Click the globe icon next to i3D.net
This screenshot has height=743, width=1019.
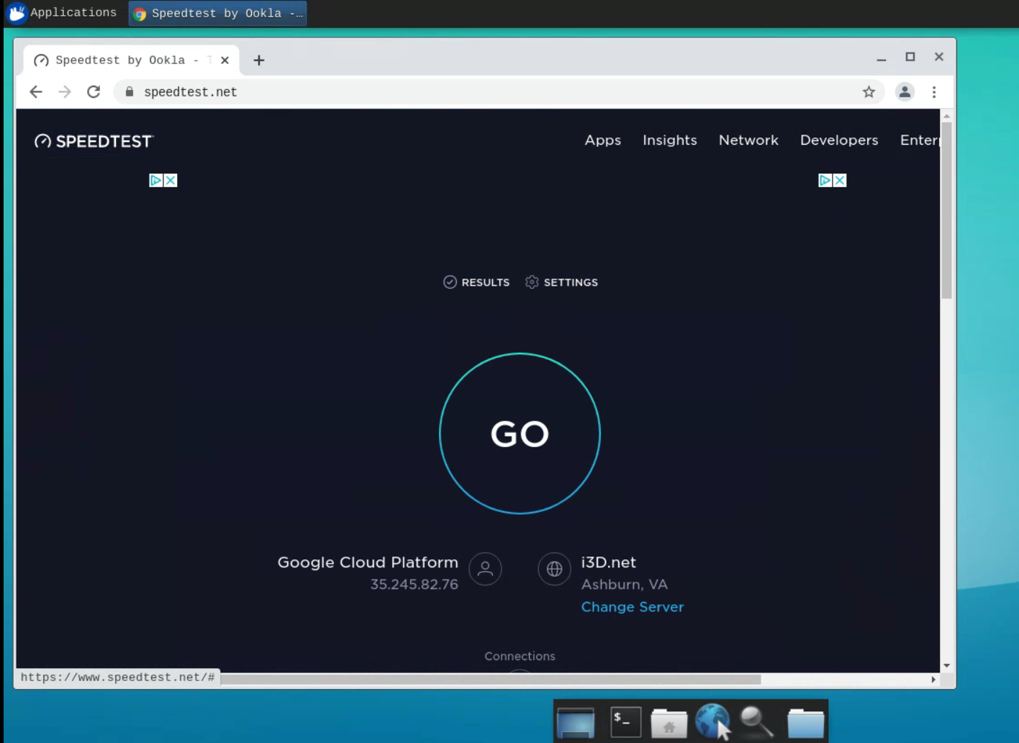coord(554,569)
